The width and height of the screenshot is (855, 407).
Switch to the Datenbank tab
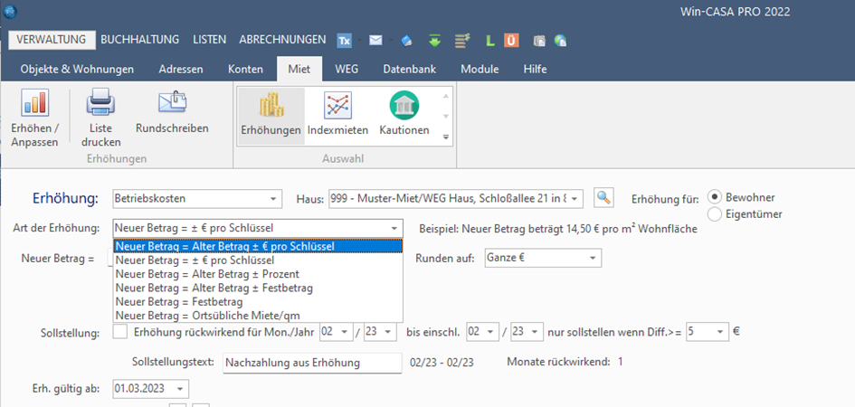[410, 70]
